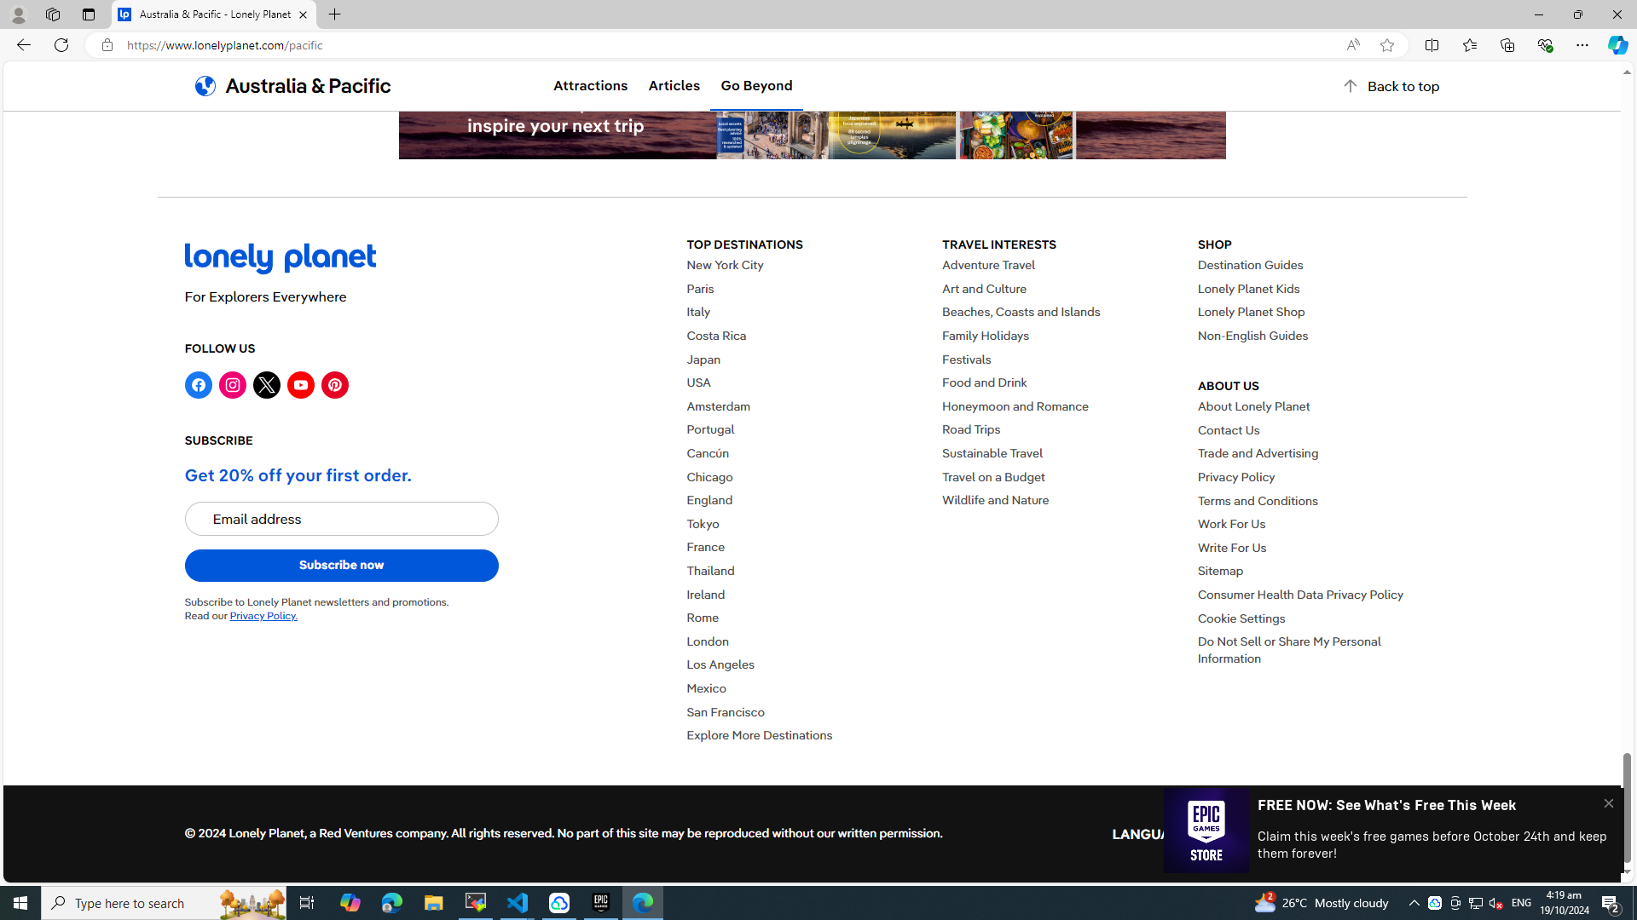
Task: Close the Epic Games notification popup
Action: 1608,803
